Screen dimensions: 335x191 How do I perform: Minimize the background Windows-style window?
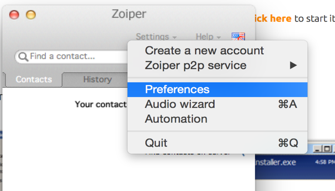(317, 149)
